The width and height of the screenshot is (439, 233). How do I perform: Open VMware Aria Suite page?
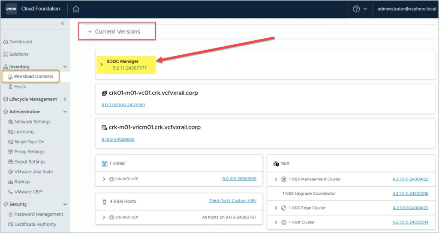[33, 172]
